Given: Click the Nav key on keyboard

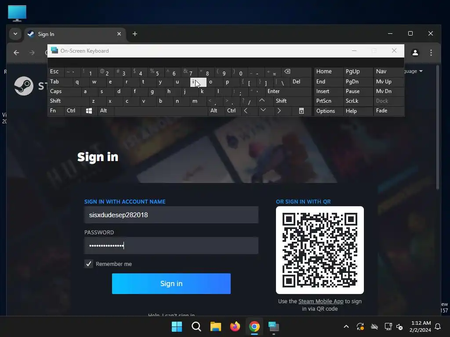Looking at the screenshot, I should tap(388, 72).
